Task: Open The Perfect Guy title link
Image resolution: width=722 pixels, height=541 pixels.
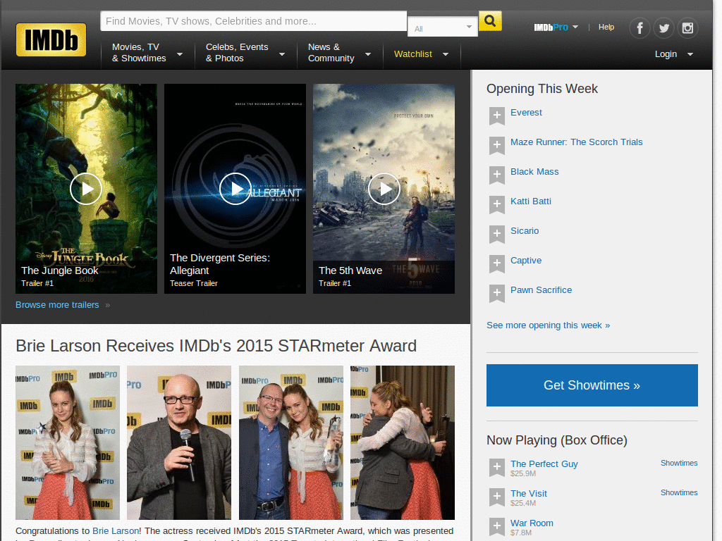Action: [x=544, y=464]
